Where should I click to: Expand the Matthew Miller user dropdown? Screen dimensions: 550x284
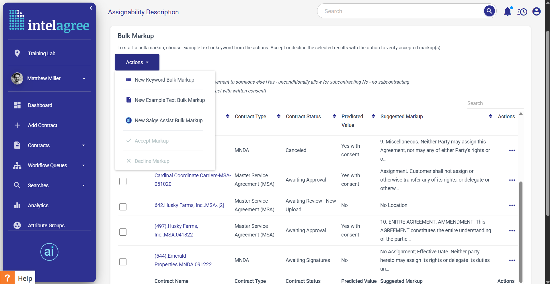pyautogui.click(x=84, y=78)
